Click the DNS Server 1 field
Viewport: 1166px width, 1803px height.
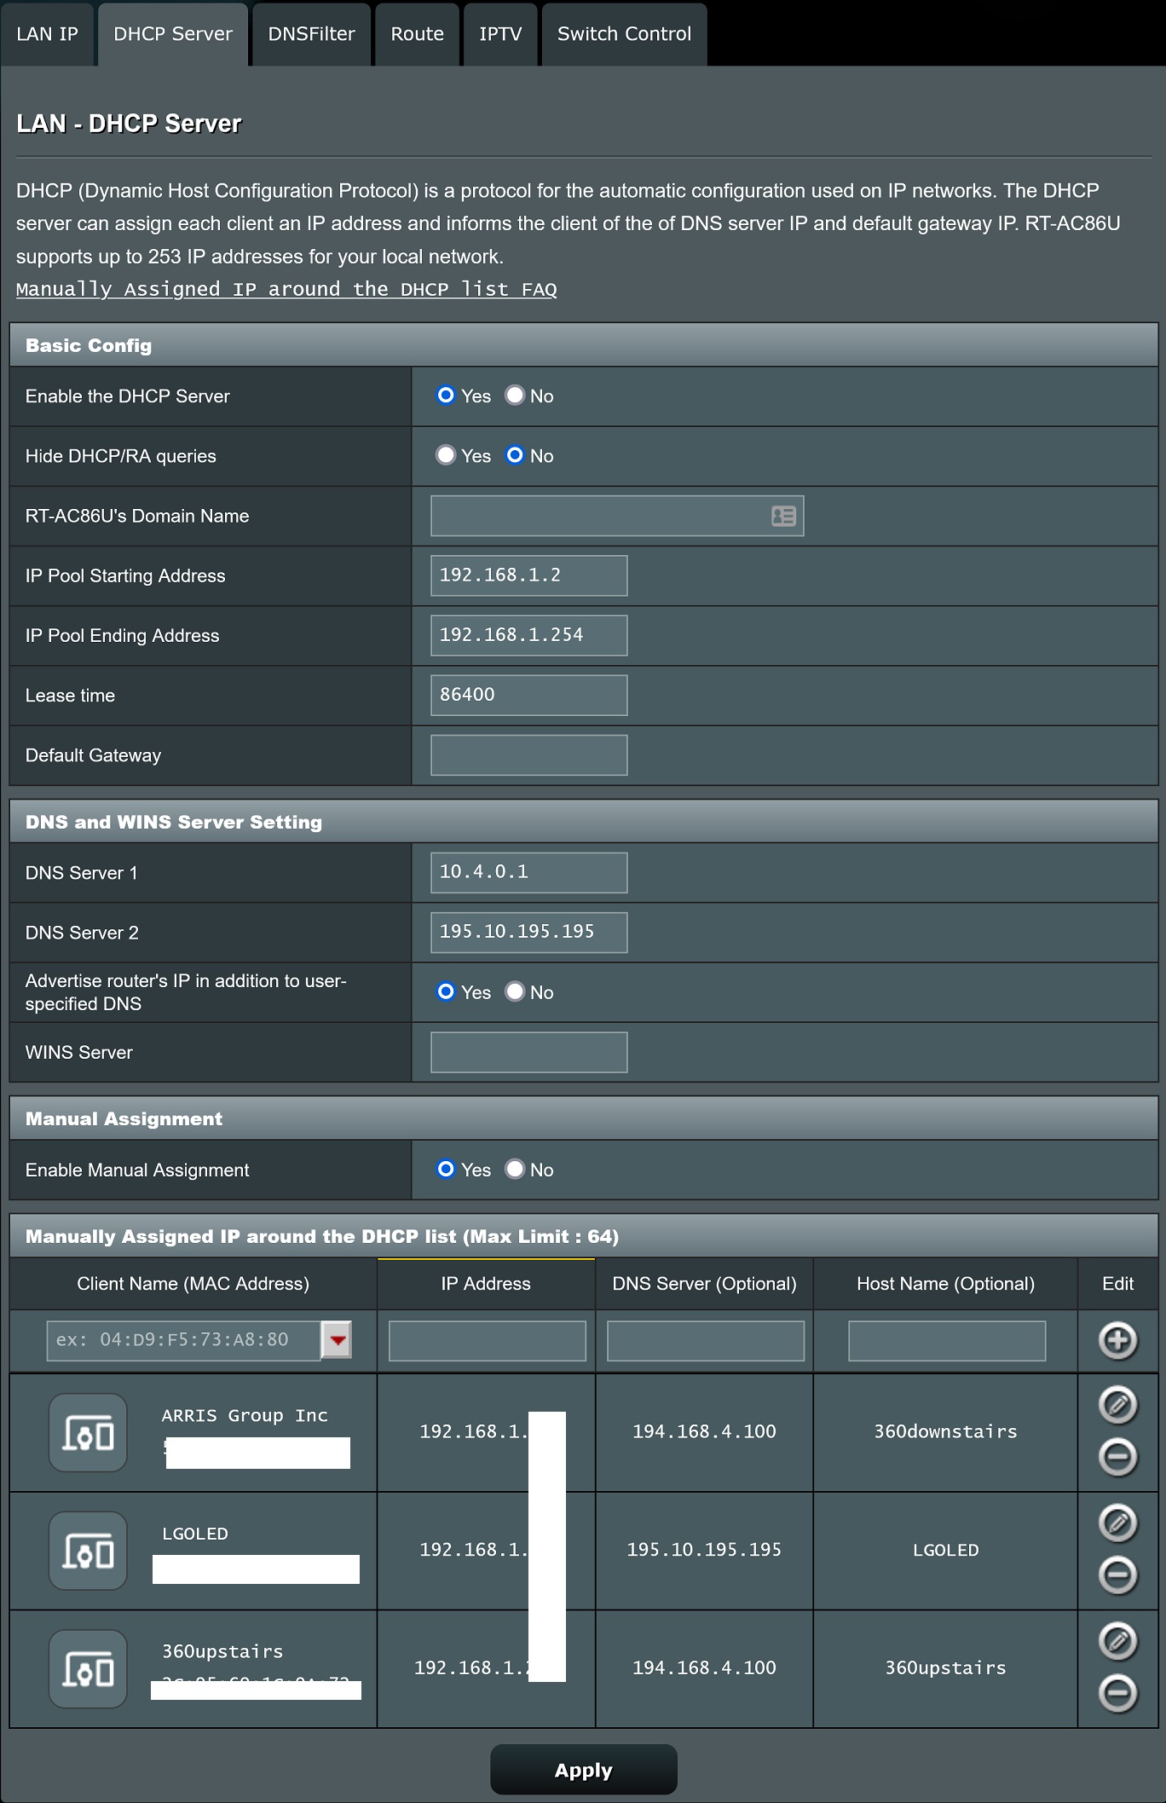point(529,873)
